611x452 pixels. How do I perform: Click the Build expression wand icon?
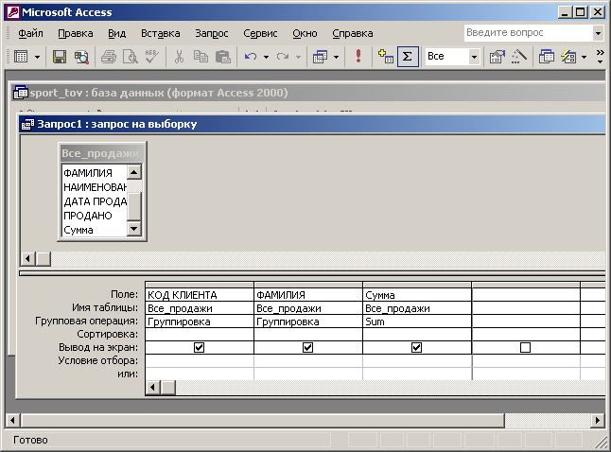pos(519,57)
